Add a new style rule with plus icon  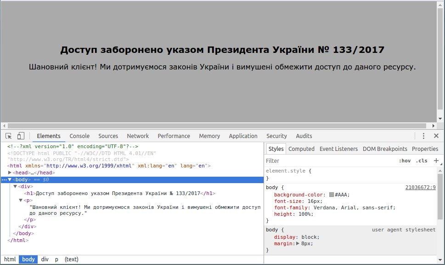point(435,160)
